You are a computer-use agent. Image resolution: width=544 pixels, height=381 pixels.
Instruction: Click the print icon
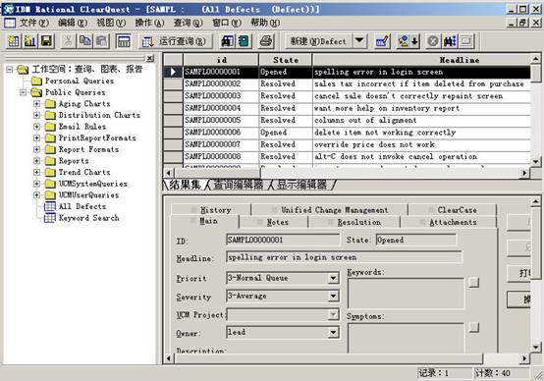click(x=266, y=41)
